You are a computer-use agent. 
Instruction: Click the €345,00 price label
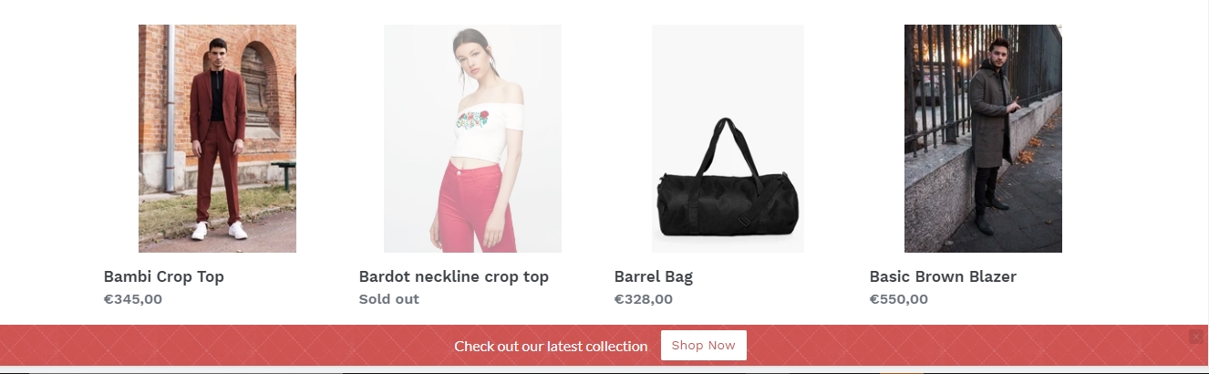click(x=133, y=299)
